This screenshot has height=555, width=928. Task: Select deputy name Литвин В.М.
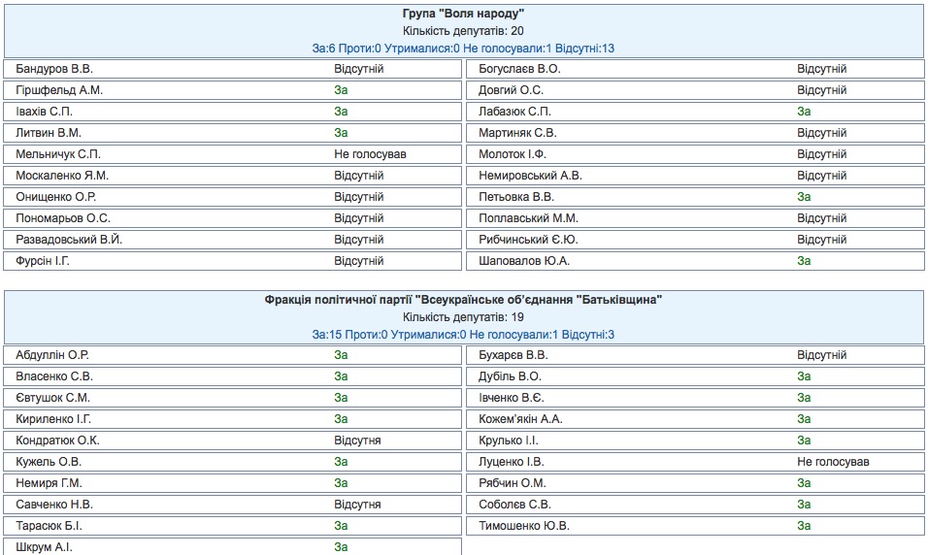click(x=49, y=133)
